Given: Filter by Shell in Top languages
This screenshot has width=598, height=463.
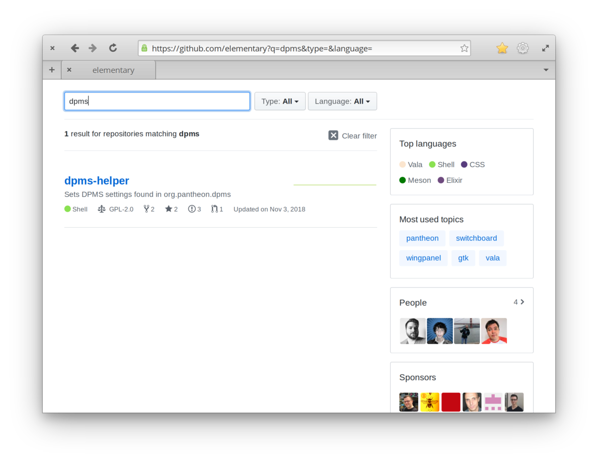Looking at the screenshot, I should click(442, 164).
